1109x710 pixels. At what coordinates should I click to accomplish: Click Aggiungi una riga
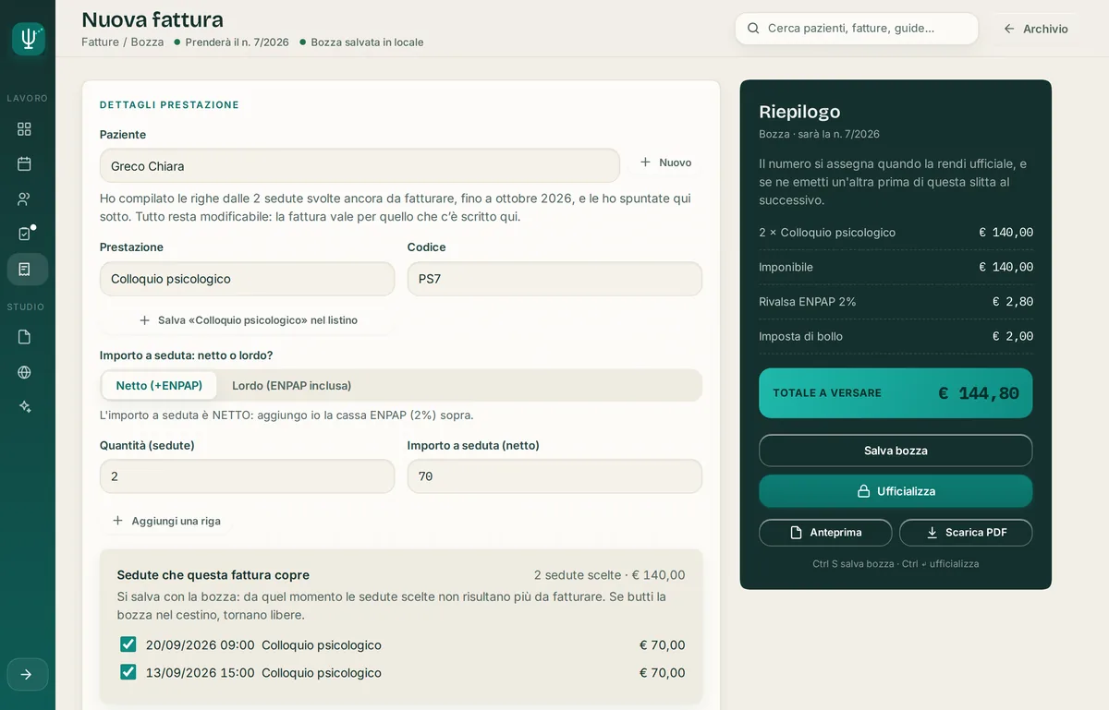coord(166,521)
